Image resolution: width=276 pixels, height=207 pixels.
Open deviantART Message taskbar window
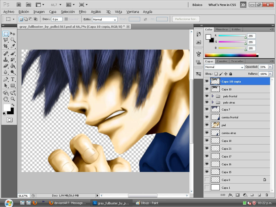[67, 203]
